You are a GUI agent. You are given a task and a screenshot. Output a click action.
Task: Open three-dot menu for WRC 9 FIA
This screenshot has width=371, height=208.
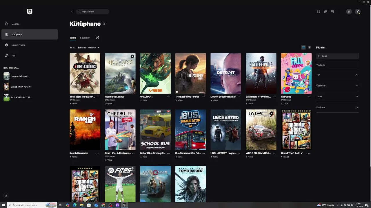(274, 153)
